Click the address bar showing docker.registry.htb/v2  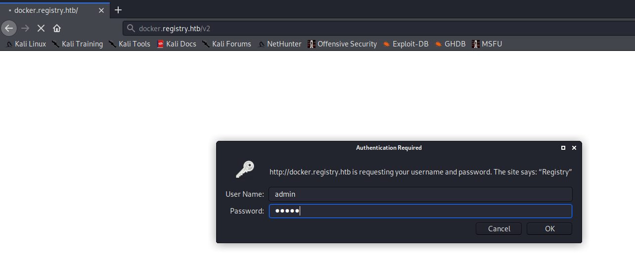click(346, 29)
